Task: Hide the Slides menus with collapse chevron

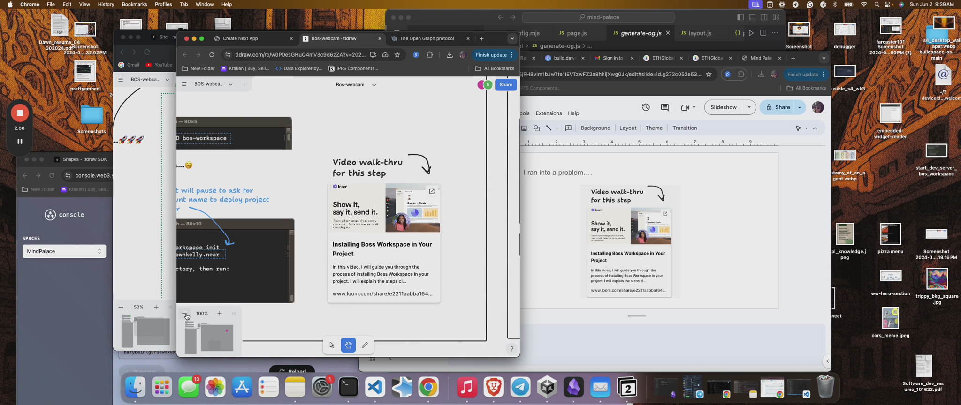Action: click(x=815, y=128)
